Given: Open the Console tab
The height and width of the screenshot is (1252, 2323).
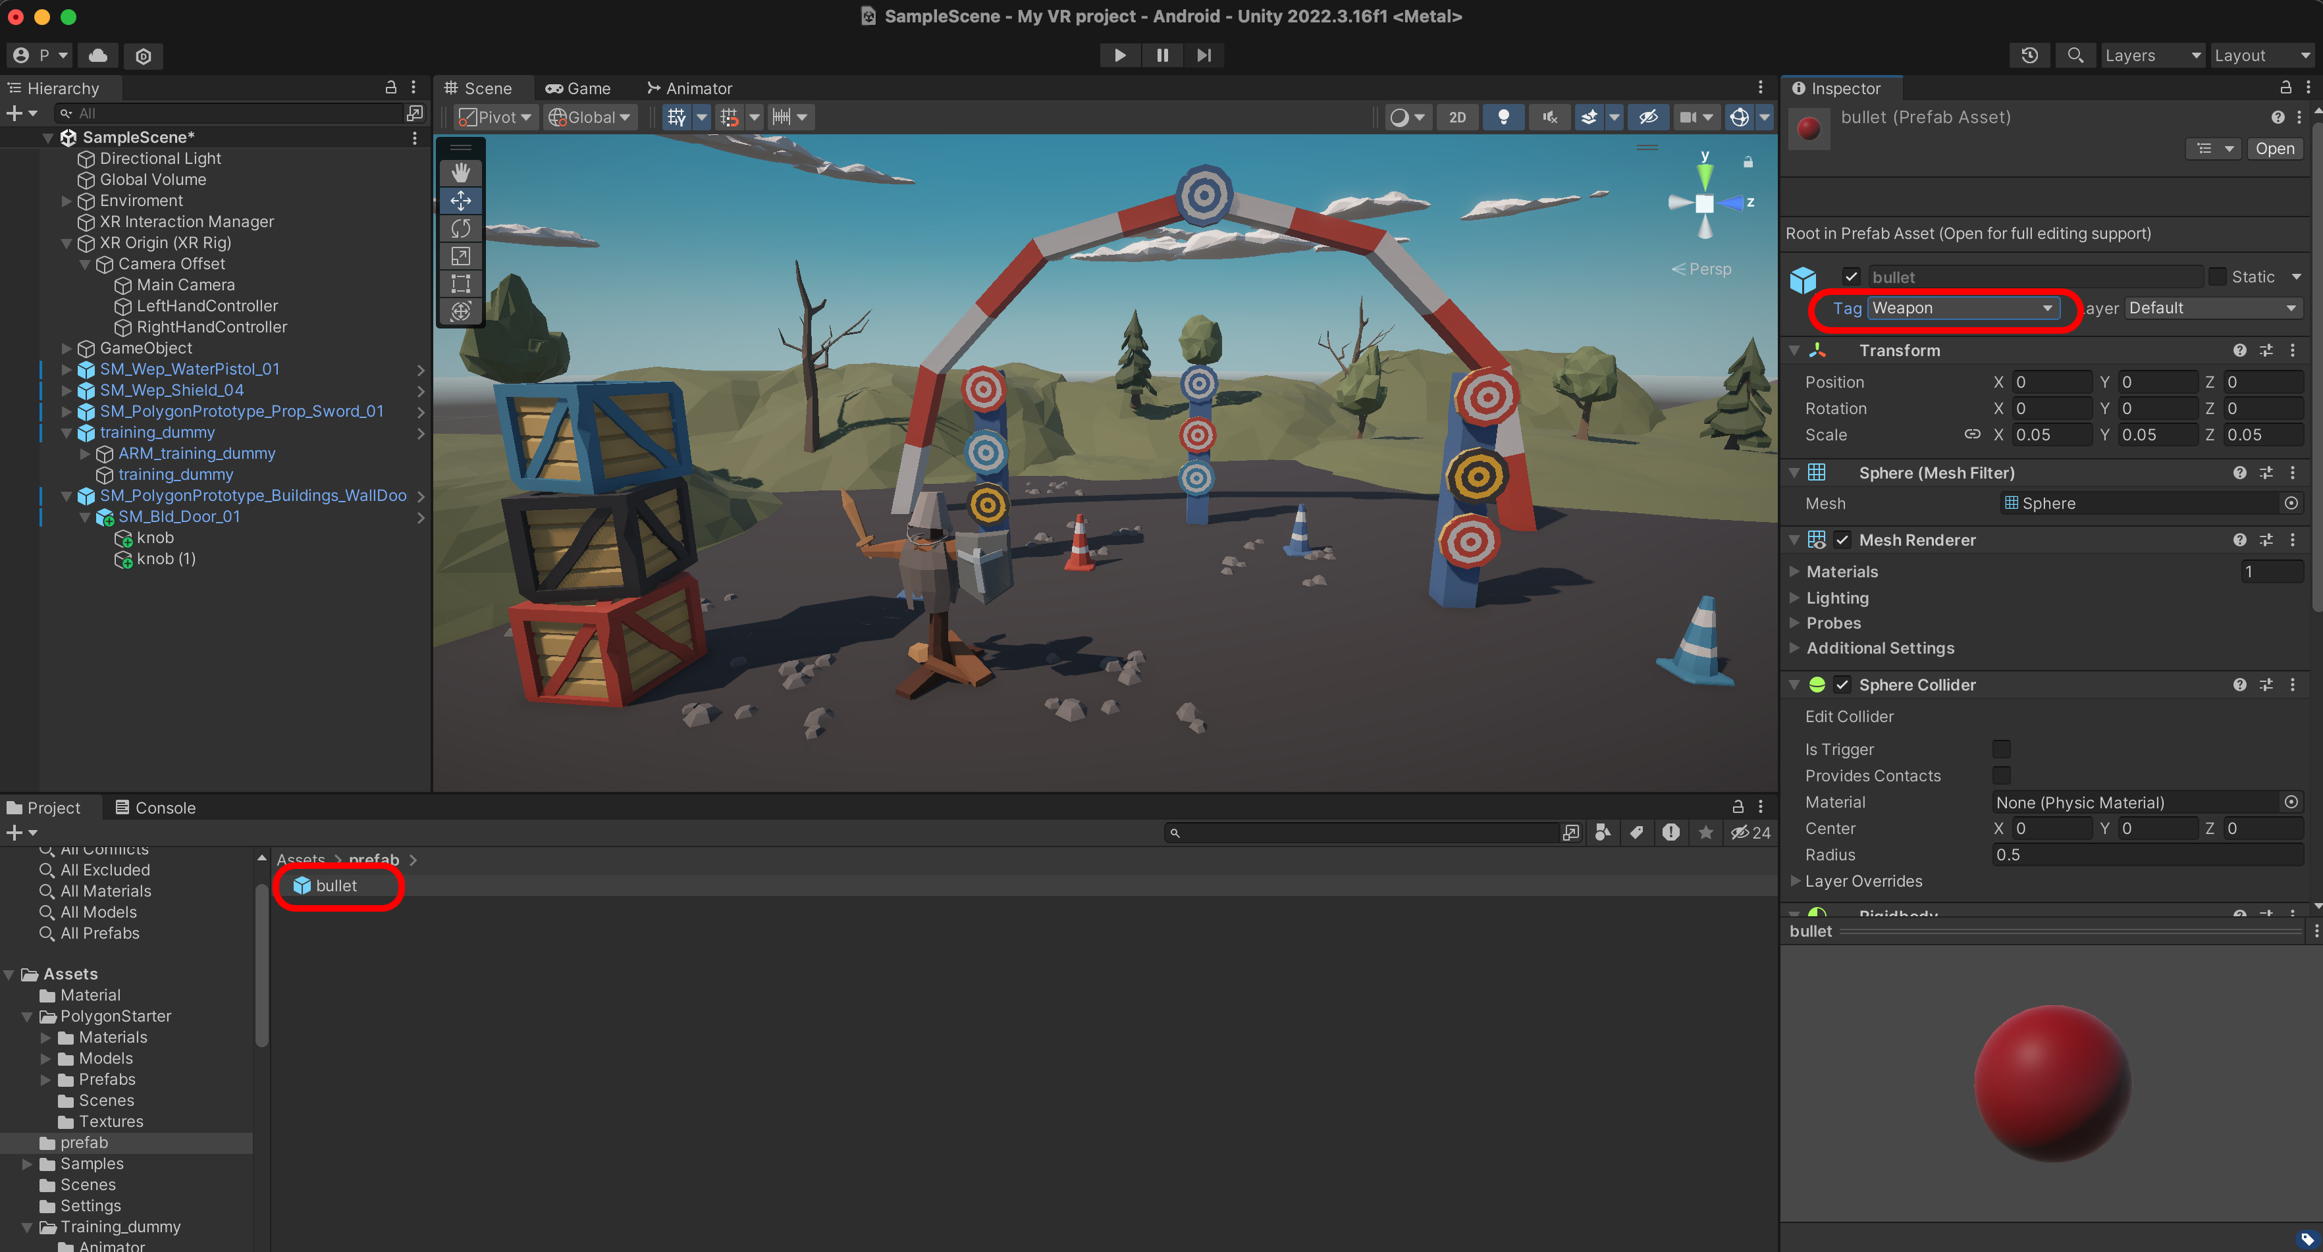Looking at the screenshot, I should pos(155,808).
